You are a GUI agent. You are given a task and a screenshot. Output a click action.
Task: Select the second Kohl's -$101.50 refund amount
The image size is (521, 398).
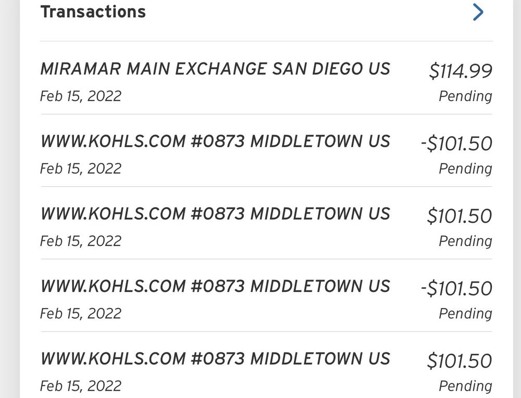[x=456, y=288]
